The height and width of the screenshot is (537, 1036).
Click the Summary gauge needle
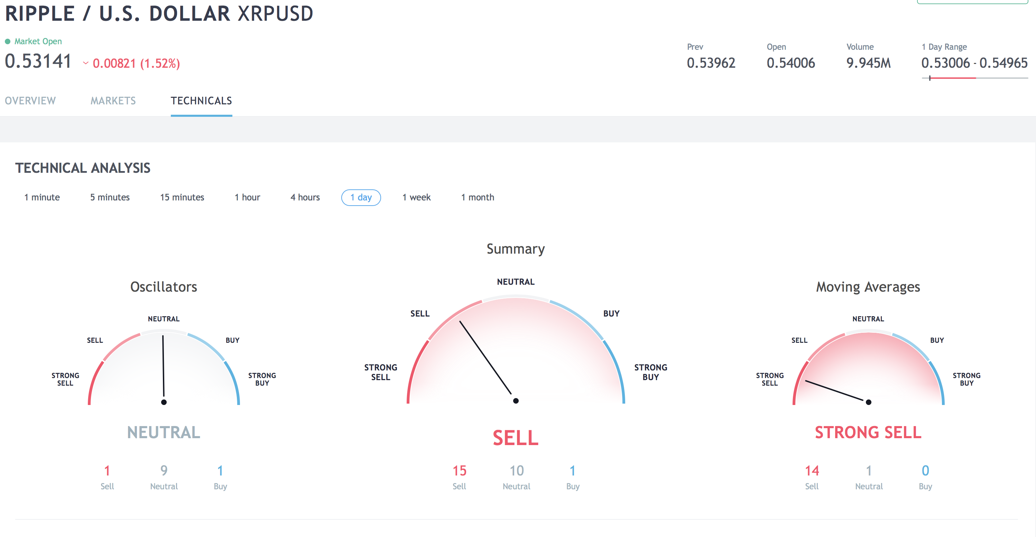(485, 357)
